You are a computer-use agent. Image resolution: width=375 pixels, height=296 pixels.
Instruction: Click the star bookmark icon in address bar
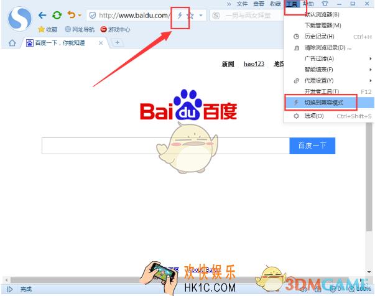click(190, 16)
